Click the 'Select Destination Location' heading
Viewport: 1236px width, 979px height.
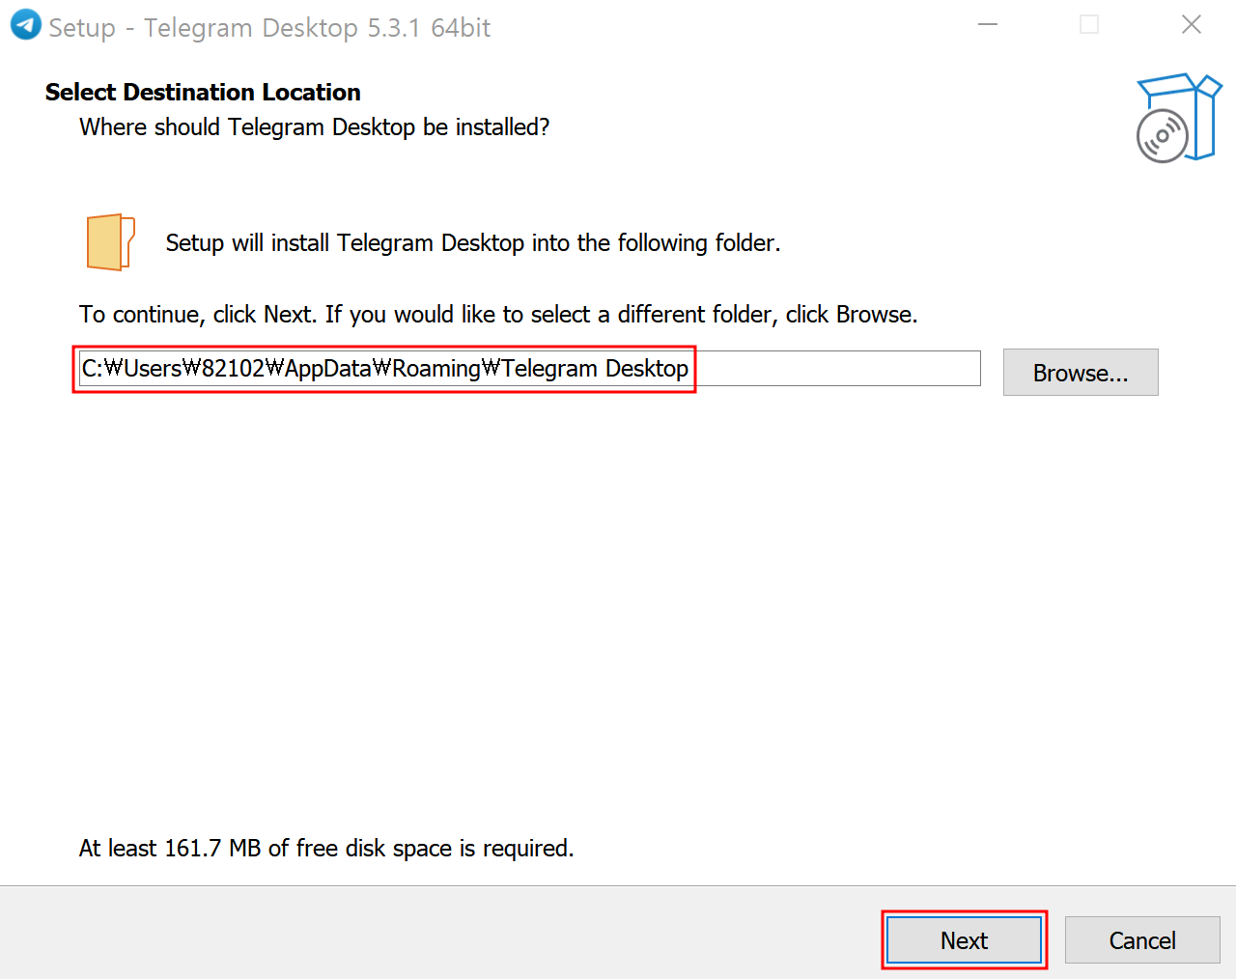(x=203, y=93)
